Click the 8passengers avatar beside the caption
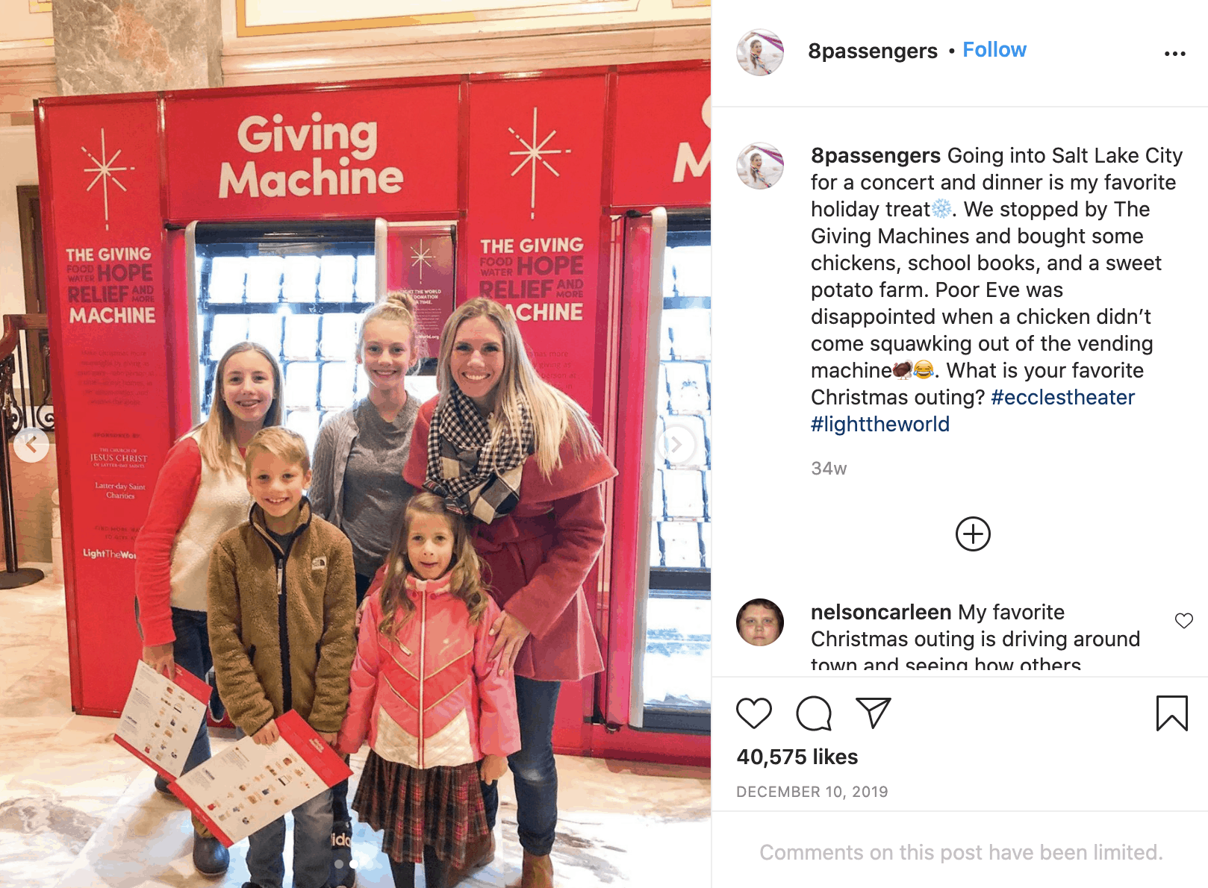Image resolution: width=1208 pixels, height=888 pixels. (760, 166)
